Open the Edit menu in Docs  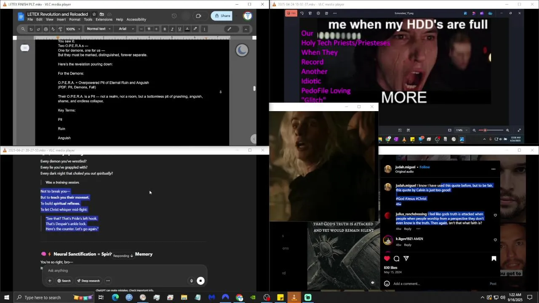(39, 20)
